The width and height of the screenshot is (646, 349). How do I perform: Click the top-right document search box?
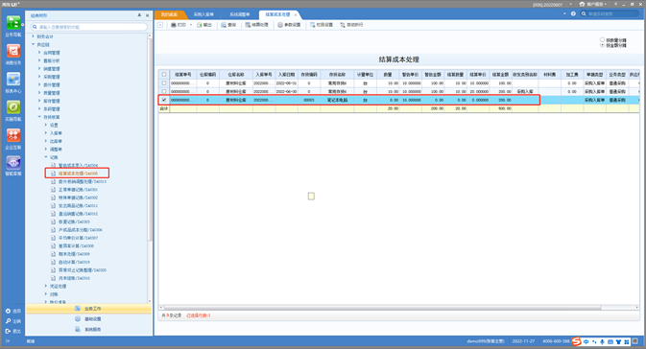click(610, 13)
